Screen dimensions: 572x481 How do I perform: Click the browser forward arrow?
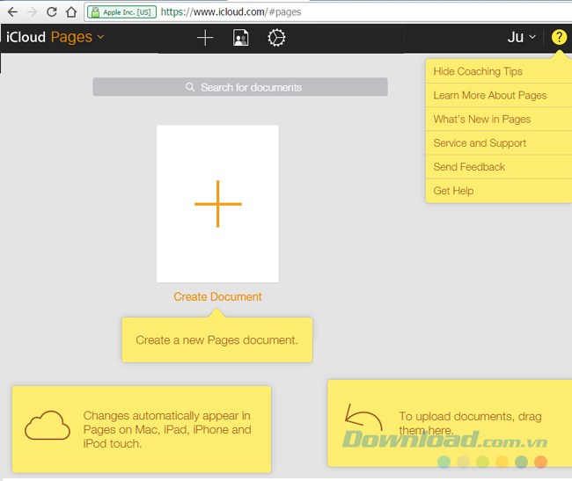pos(32,12)
